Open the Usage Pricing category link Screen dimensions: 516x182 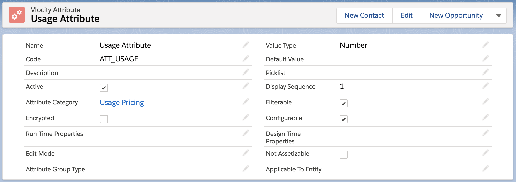(122, 102)
